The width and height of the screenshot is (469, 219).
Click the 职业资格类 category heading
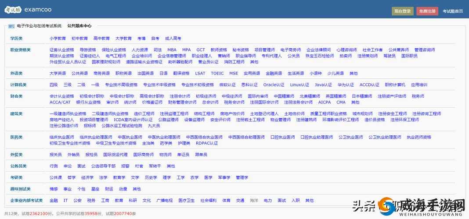pos(20,50)
